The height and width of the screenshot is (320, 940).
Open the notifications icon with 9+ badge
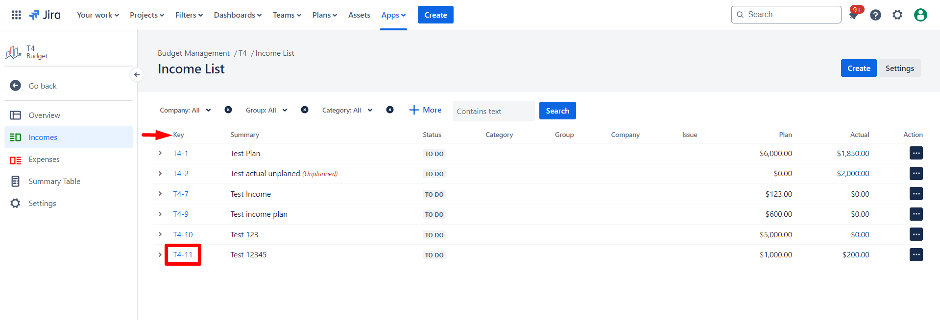tap(854, 14)
